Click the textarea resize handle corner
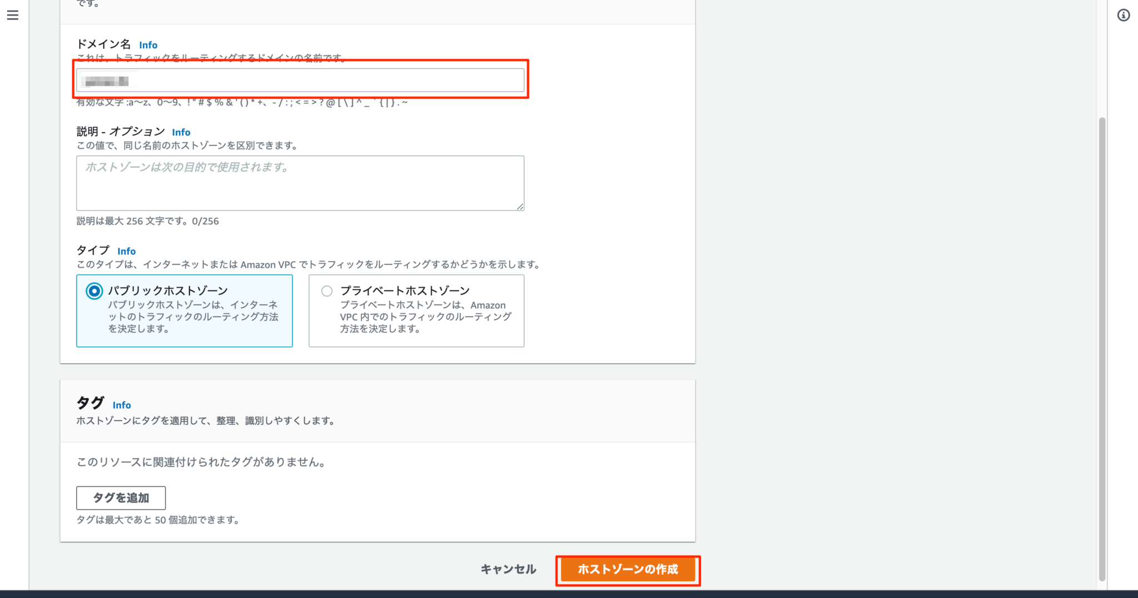 pos(520,207)
